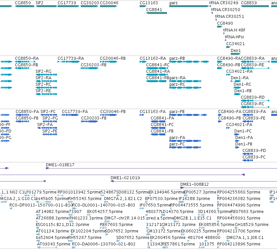Select the CG8841-PA protein
Screen dimensions: 277x249
158,121
